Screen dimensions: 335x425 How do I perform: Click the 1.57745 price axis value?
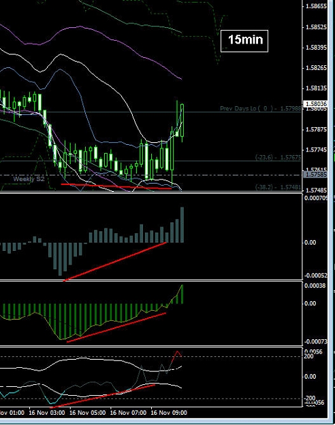[x=316, y=150]
